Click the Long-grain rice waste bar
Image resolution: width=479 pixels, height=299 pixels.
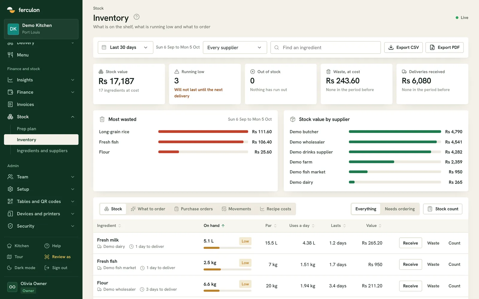[203, 132]
